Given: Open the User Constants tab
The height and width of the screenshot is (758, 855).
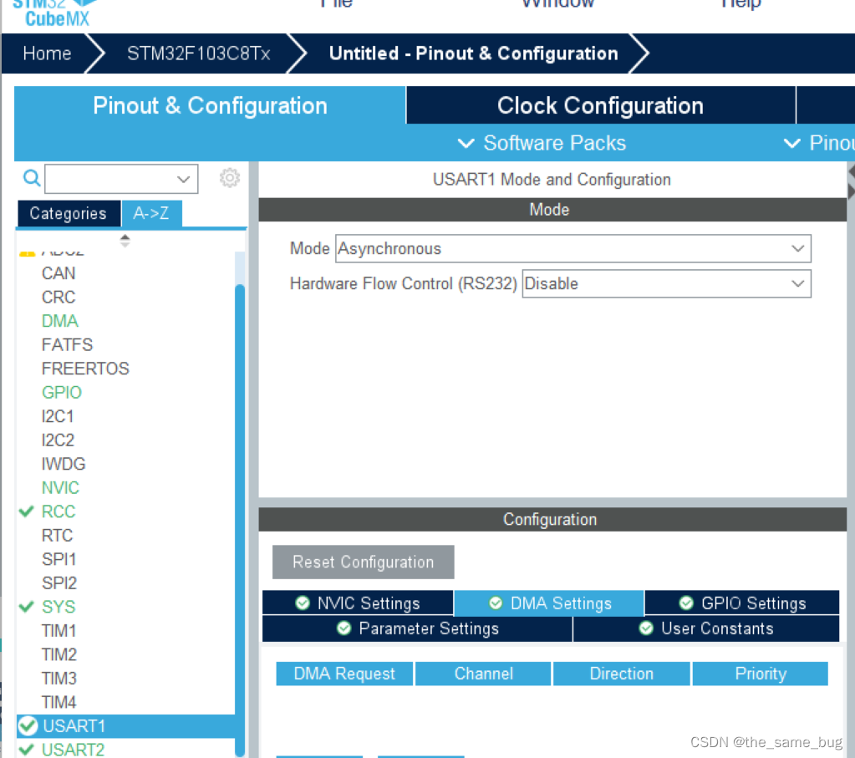Looking at the screenshot, I should [x=706, y=628].
